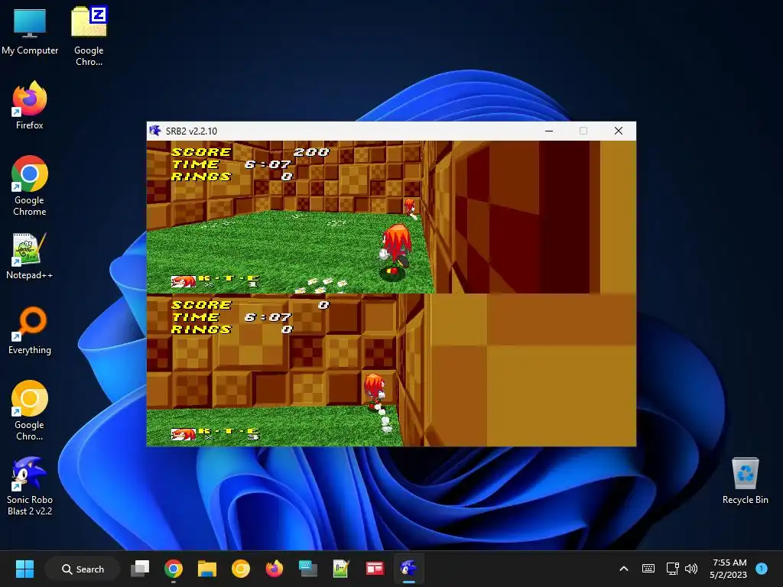The width and height of the screenshot is (783, 587).
Task: Select the Sonic Robo Blast 2 v2.2 shortcut
Action: pos(30,486)
